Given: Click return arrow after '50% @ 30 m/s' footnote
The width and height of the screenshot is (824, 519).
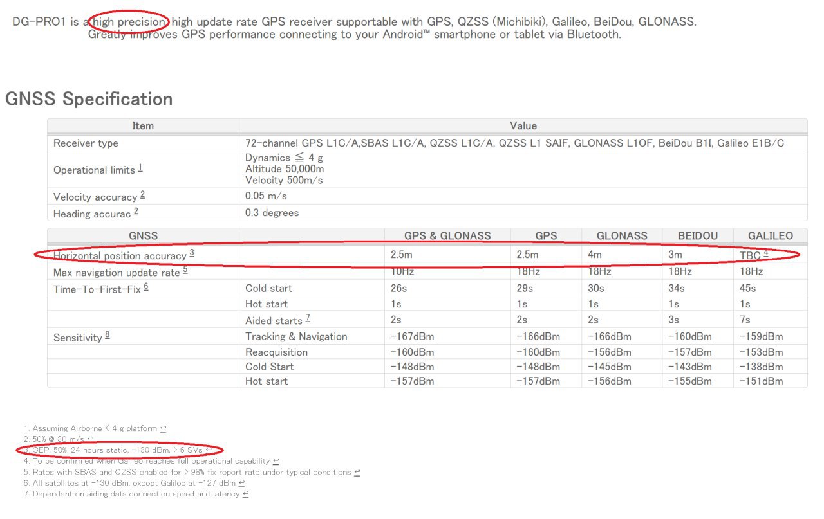Looking at the screenshot, I should point(90,439).
